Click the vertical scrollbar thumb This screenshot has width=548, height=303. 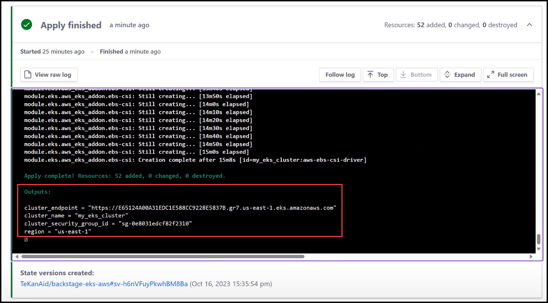(x=538, y=239)
